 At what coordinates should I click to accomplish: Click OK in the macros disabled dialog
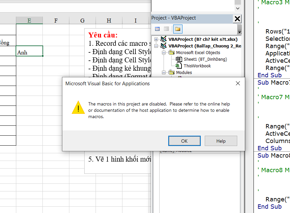click(184, 141)
